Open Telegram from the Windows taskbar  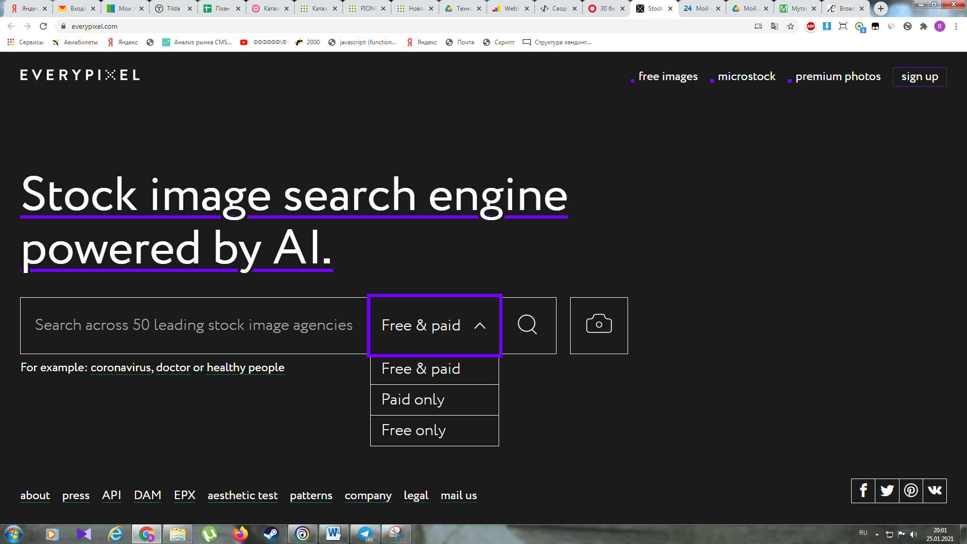coord(365,533)
